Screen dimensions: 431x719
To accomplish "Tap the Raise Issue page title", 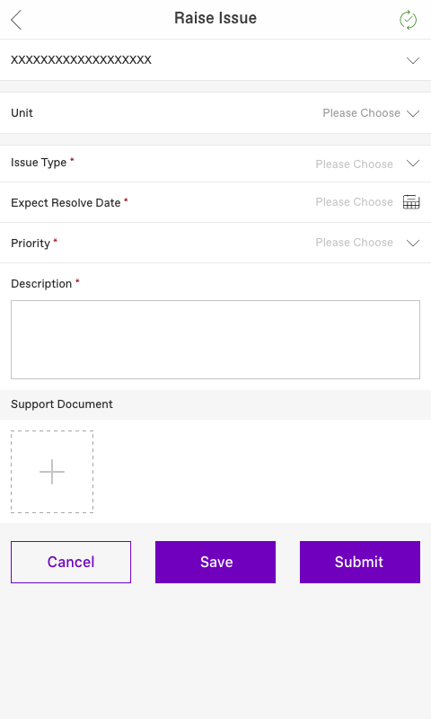I will click(x=215, y=18).
